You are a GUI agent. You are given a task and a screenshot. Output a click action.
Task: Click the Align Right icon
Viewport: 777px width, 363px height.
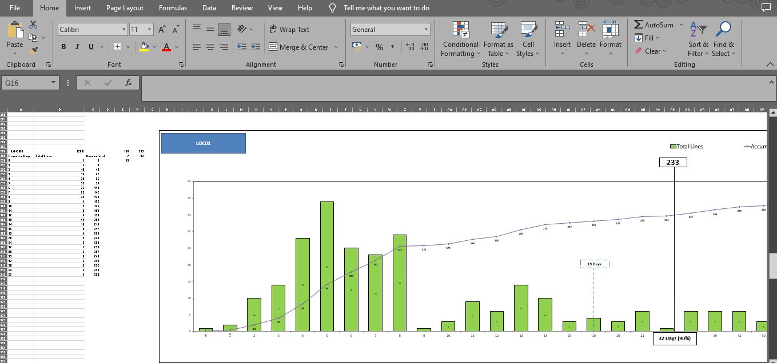pyautogui.click(x=224, y=47)
